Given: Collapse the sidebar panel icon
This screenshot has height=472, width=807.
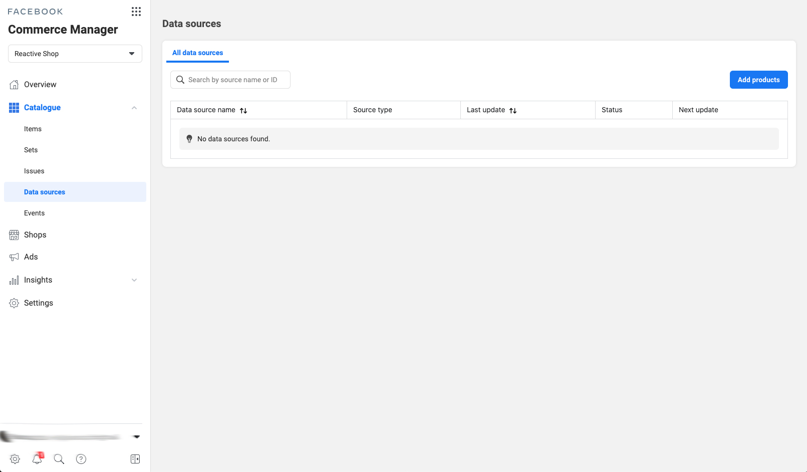Looking at the screenshot, I should (x=135, y=459).
